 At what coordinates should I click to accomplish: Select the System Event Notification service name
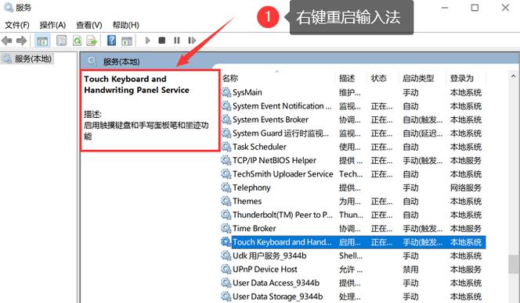[282, 106]
